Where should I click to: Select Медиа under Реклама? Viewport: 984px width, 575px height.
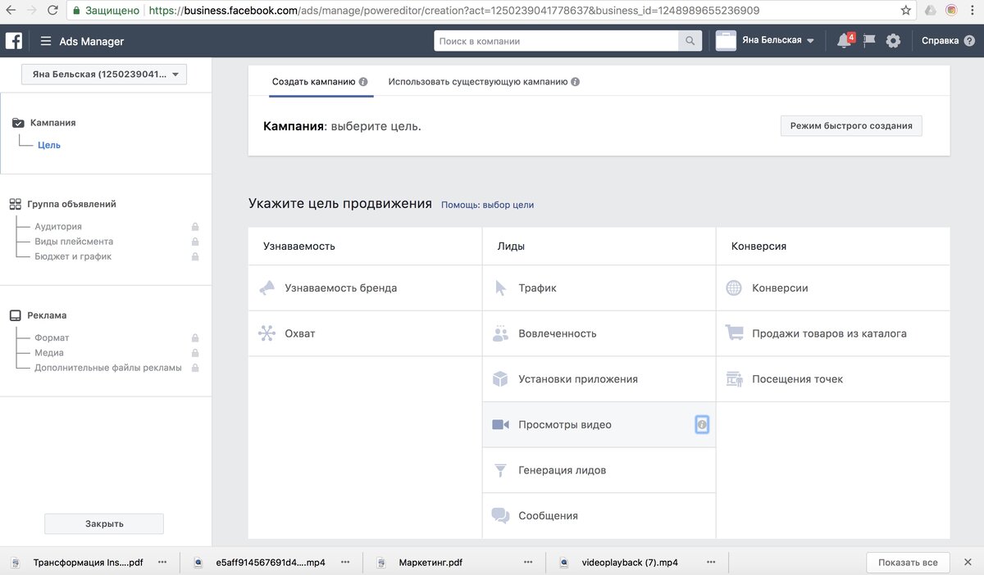pyautogui.click(x=49, y=353)
